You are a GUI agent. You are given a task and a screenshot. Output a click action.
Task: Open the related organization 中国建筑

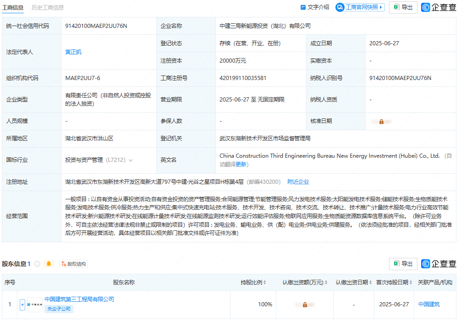click(429, 304)
